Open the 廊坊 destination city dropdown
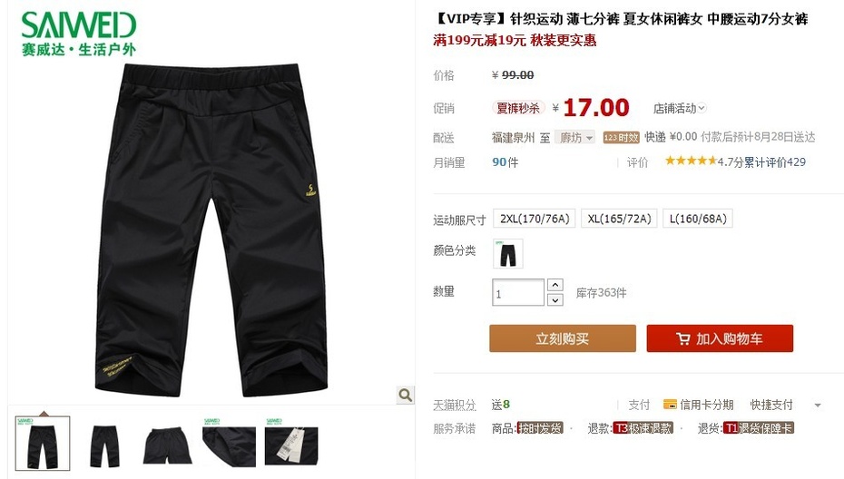Screen dimensions: 844x479 (574, 138)
